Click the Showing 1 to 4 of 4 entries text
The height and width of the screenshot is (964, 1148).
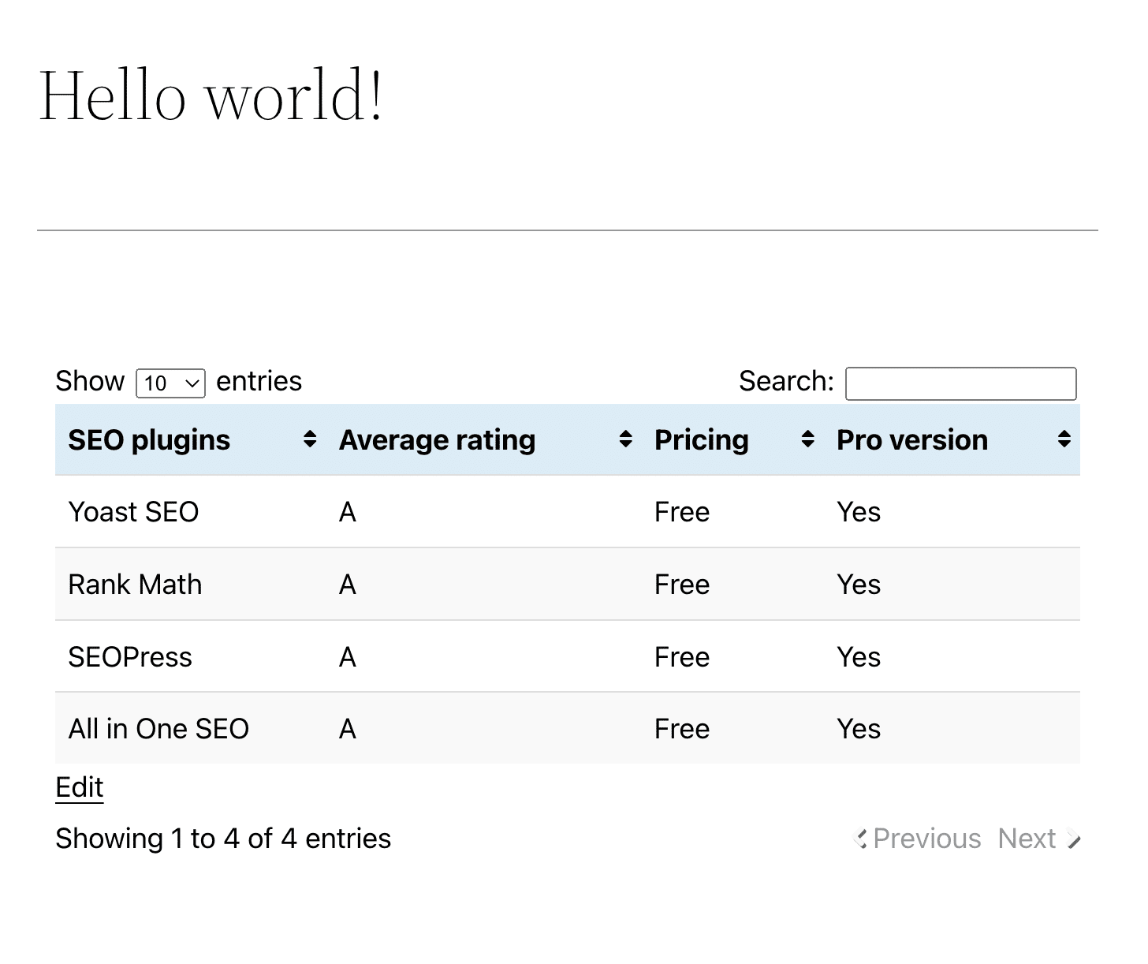(223, 839)
